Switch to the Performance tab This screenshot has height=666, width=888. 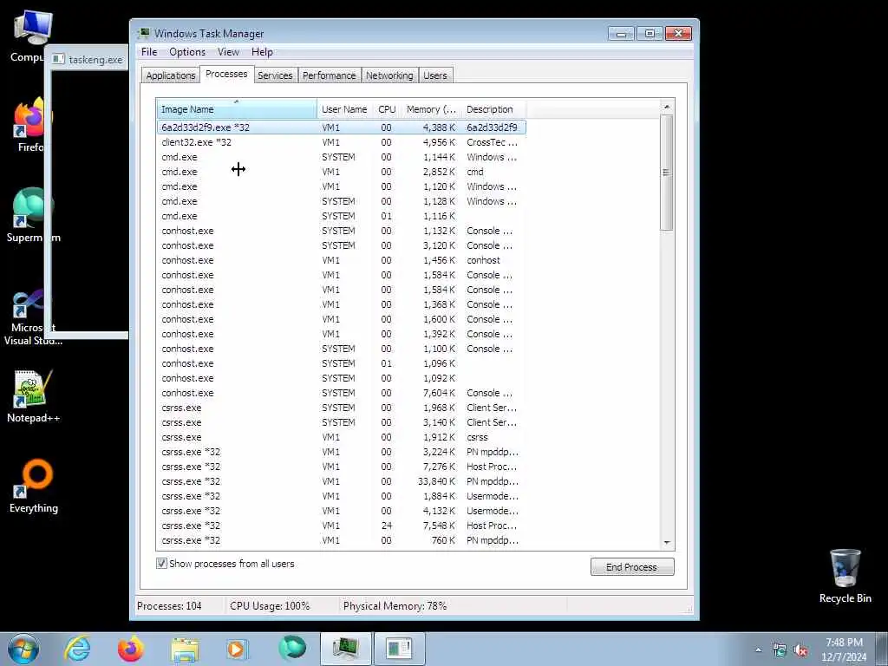pyautogui.click(x=329, y=75)
